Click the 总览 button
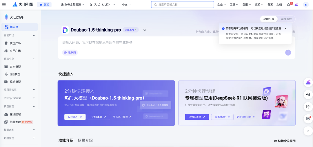 (x=44, y=5)
